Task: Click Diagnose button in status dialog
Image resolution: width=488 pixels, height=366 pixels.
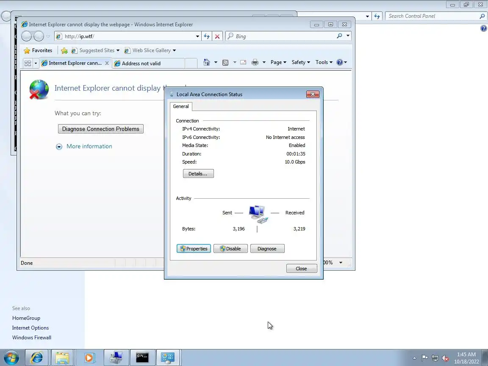Action: click(267, 249)
